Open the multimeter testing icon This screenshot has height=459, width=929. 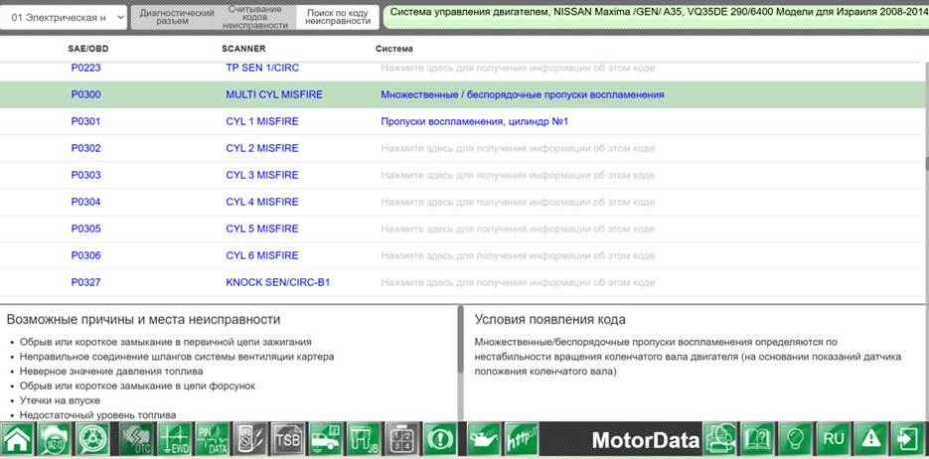pyautogui.click(x=249, y=439)
